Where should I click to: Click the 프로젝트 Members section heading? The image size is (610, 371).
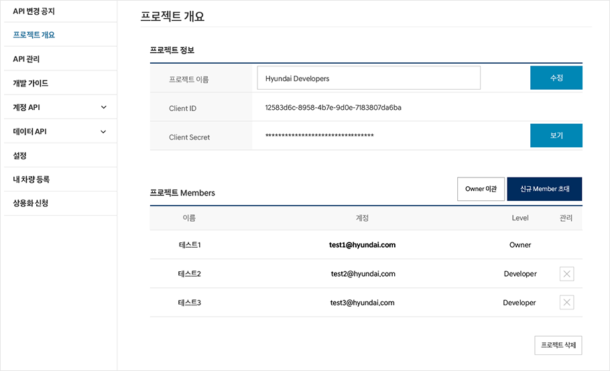click(x=182, y=193)
